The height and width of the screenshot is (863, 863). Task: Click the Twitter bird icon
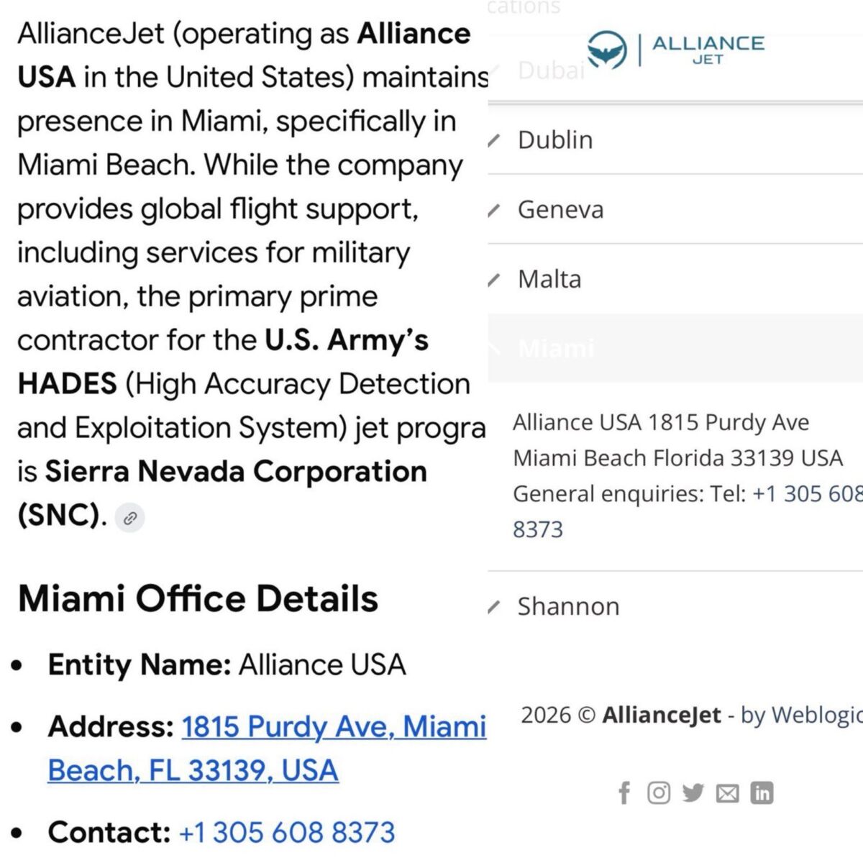click(x=693, y=793)
